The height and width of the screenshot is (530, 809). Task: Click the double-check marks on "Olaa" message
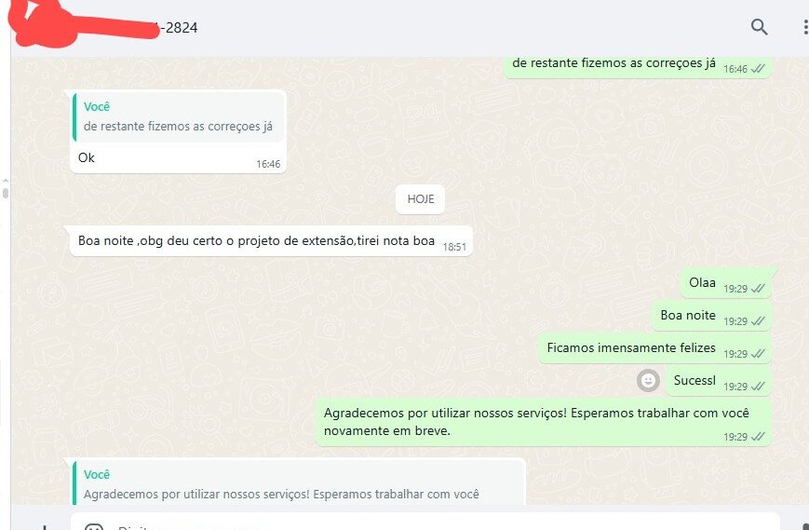[758, 289]
